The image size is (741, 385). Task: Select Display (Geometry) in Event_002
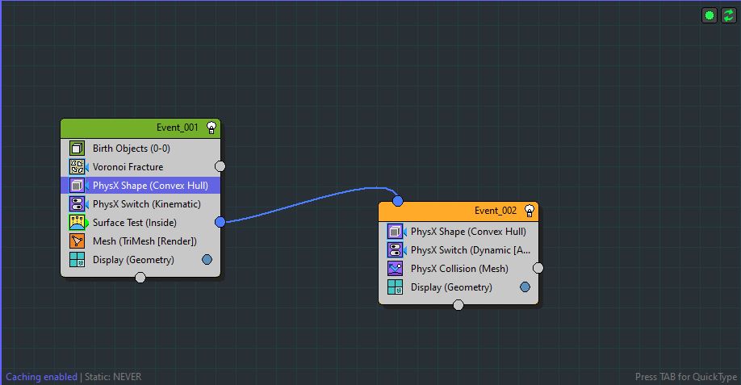[458, 287]
